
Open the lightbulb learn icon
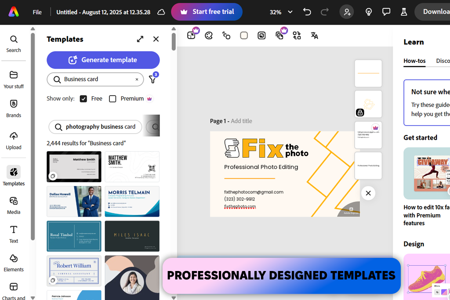point(369,12)
